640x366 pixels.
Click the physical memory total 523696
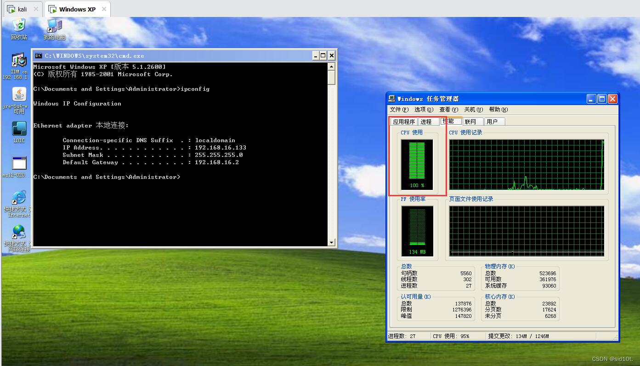(548, 273)
